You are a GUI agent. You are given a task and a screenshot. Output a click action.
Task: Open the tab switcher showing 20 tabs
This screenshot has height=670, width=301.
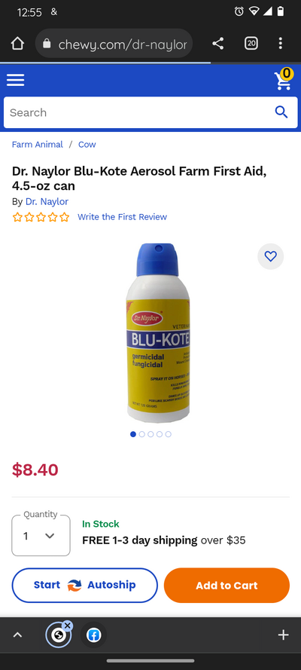coord(251,43)
